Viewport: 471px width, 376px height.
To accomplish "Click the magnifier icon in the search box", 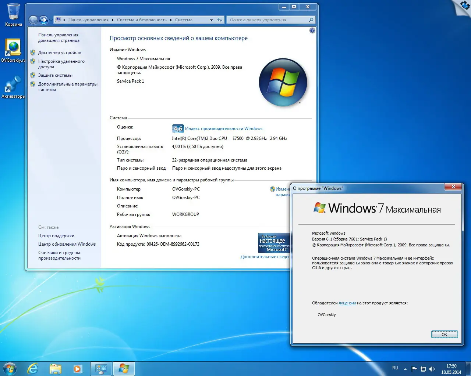I will pyautogui.click(x=311, y=20).
